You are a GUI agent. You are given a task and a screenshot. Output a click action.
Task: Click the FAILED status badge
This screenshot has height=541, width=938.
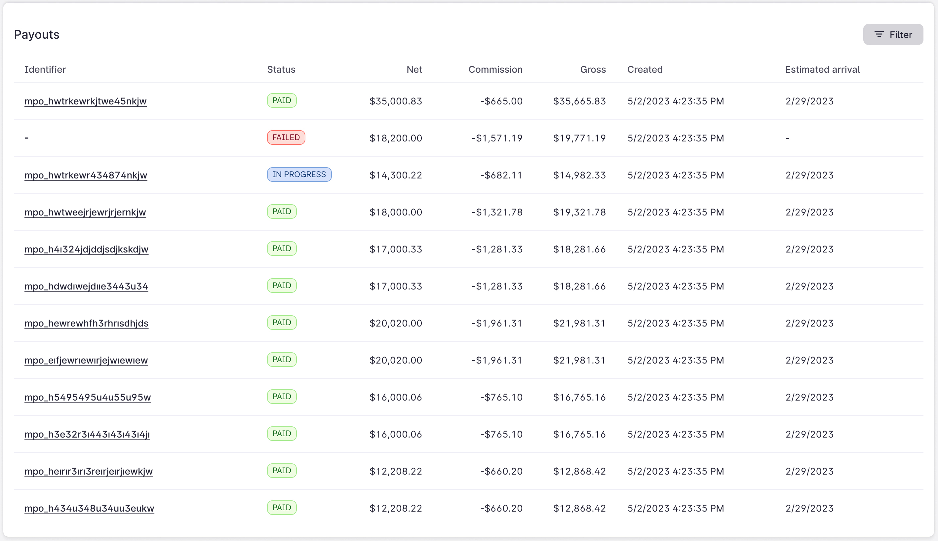tap(286, 137)
